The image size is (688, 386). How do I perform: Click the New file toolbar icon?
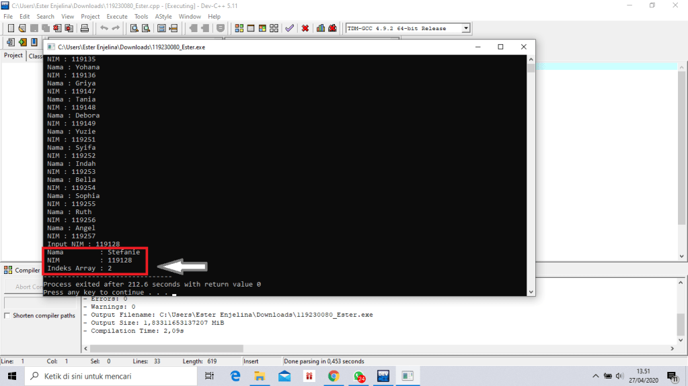[10, 28]
